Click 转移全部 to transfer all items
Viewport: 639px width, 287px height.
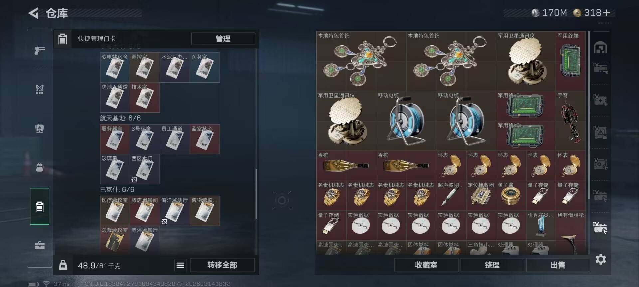click(x=222, y=265)
